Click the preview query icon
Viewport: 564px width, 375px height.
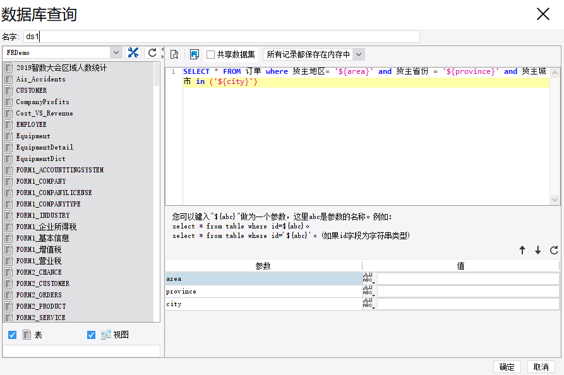point(174,54)
